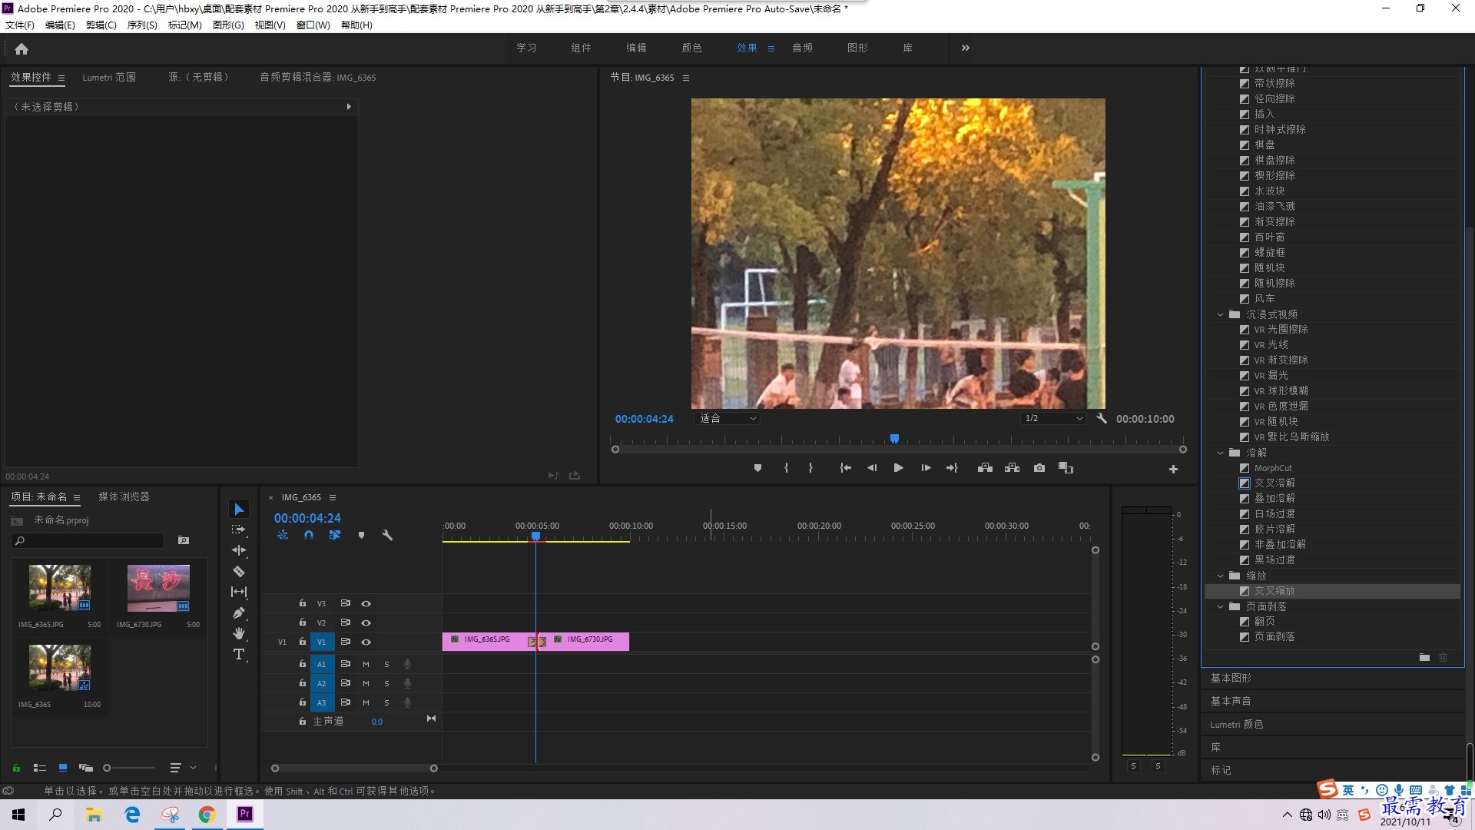Select the 交叉溶解 transition
The image size is (1475, 830).
(x=1274, y=483)
